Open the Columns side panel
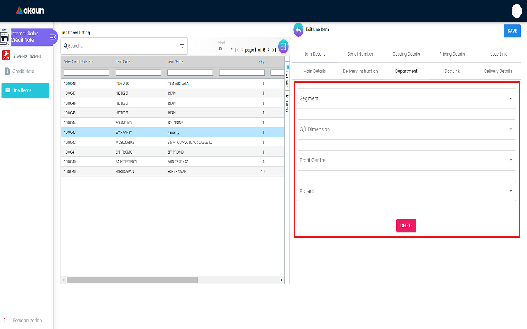Image resolution: width=527 pixels, height=329 pixels. click(x=287, y=76)
